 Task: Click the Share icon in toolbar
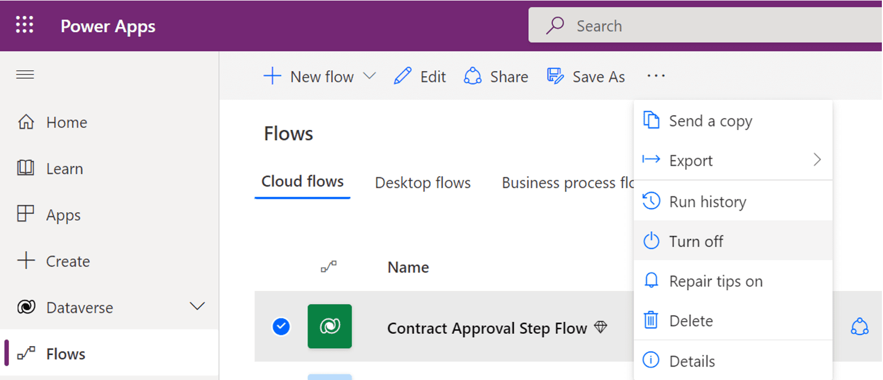(x=473, y=76)
